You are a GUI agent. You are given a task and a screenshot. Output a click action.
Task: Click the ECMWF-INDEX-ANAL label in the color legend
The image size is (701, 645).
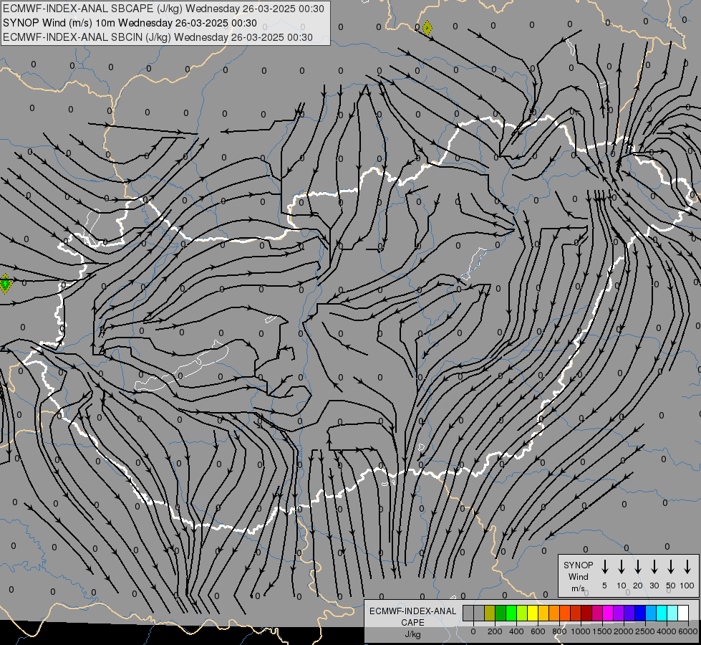[412, 611]
